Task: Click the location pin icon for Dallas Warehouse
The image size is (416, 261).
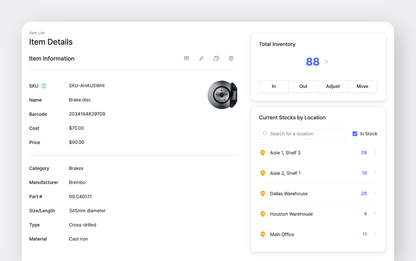Action: [x=262, y=193]
